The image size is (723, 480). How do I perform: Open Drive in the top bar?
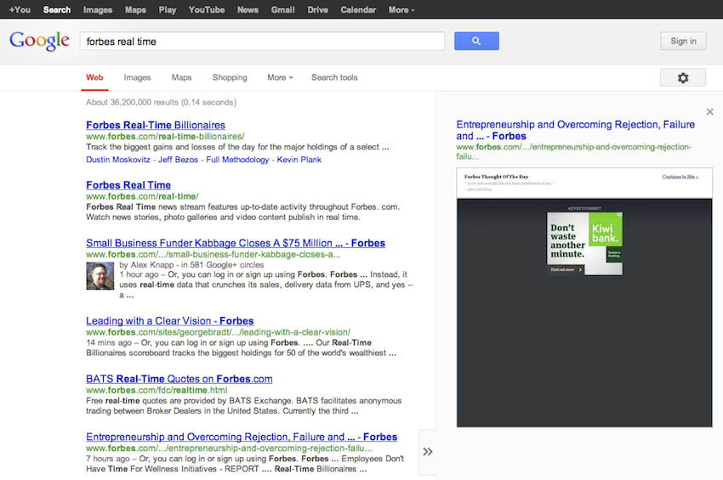[318, 9]
